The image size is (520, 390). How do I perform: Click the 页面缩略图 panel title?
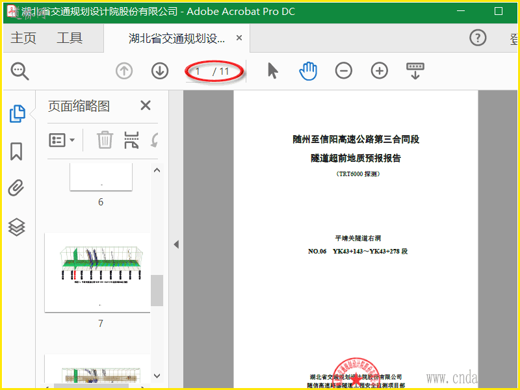[79, 106]
